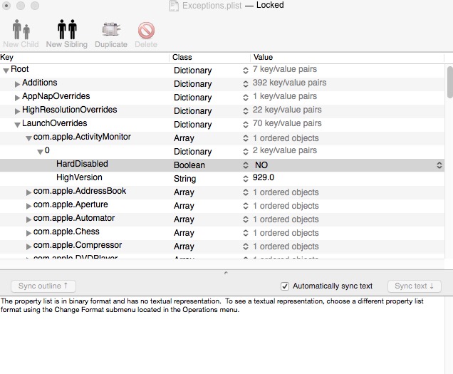Open the class stepper for AppNapOverrides row
Viewport: 453px width, 374px height.
point(245,98)
